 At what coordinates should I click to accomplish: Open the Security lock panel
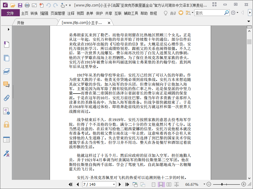point(7,124)
